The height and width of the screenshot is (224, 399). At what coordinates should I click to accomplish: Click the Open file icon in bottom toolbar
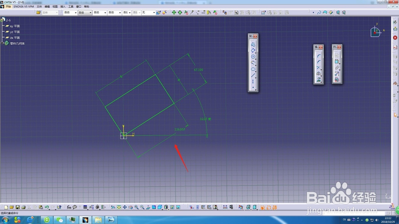[x=12, y=207]
